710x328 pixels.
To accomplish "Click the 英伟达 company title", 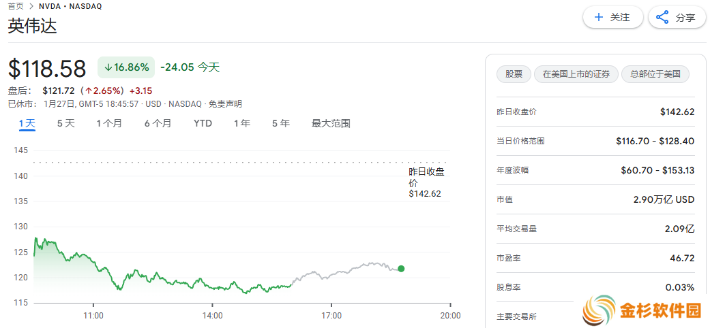I will (33, 26).
